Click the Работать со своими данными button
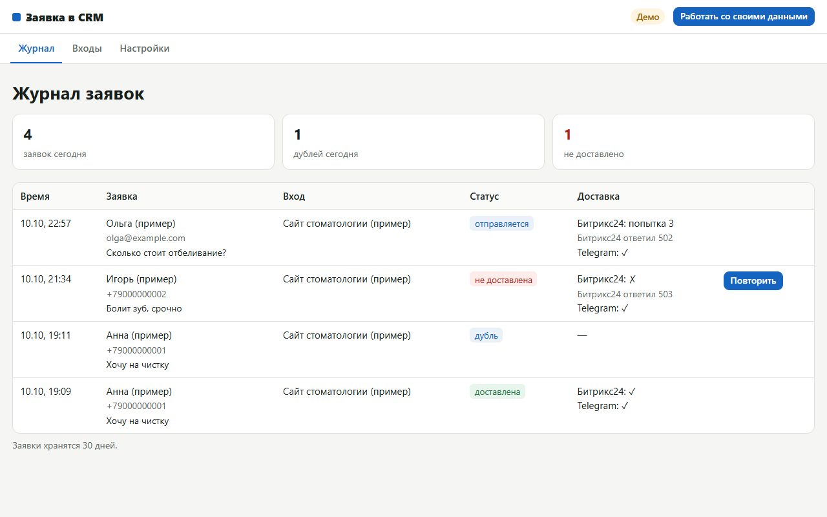This screenshot has height=517, width=827. (744, 17)
